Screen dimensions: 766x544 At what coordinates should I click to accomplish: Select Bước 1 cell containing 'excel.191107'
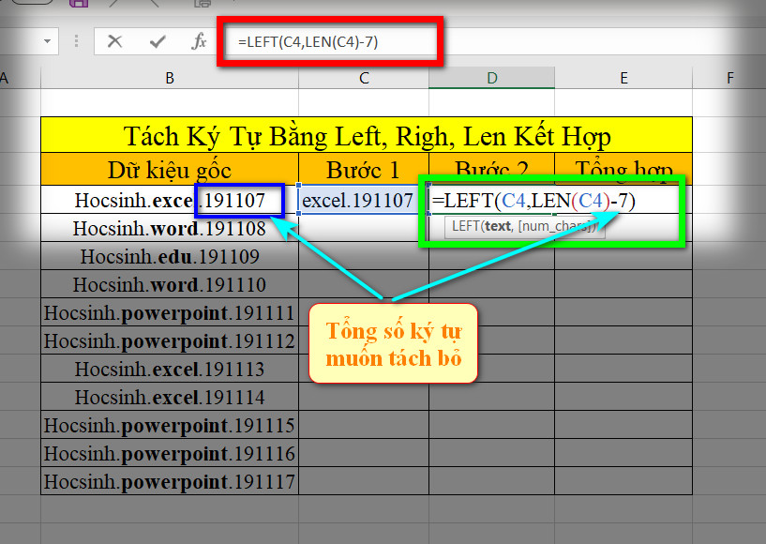click(x=364, y=200)
